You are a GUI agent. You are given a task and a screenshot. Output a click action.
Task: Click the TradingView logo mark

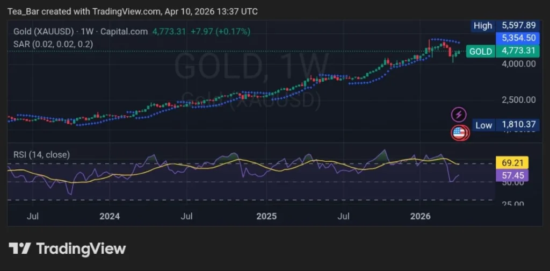click(19, 248)
